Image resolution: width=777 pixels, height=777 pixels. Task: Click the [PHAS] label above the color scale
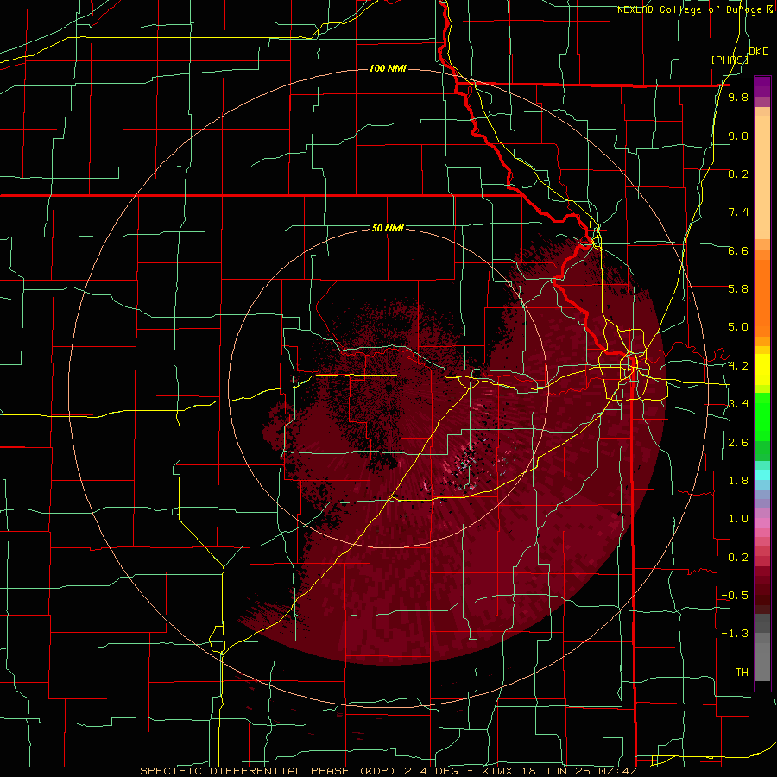(730, 60)
